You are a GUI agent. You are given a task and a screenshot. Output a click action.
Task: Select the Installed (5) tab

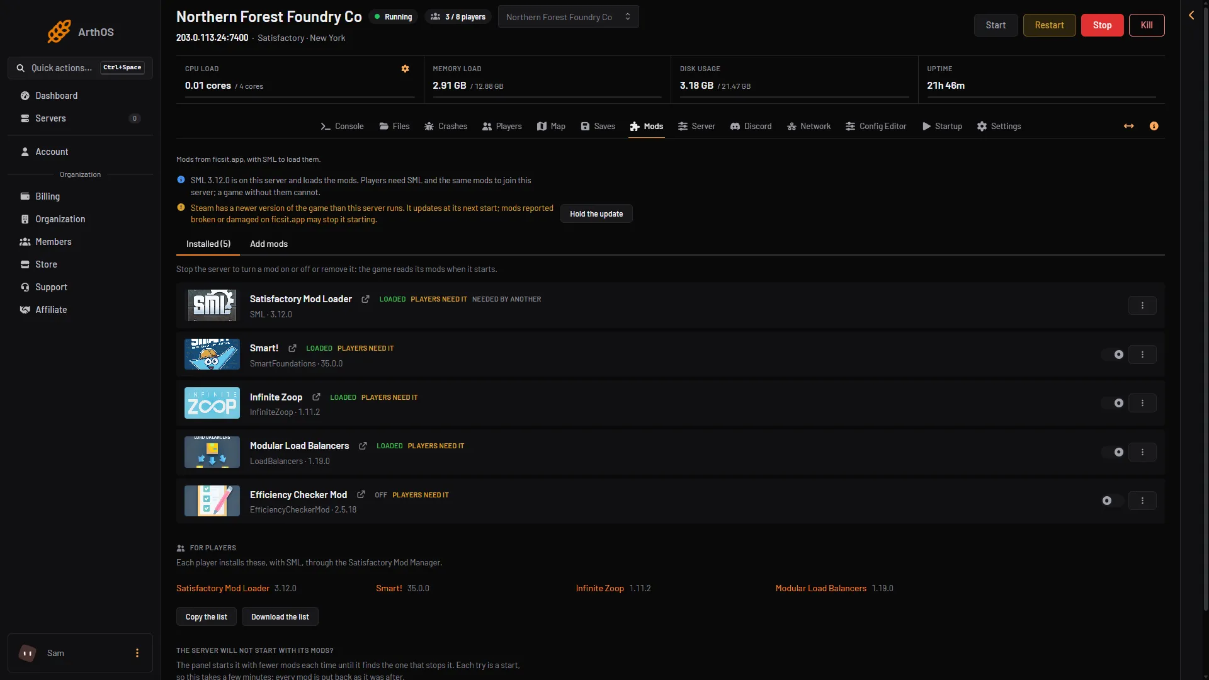click(208, 244)
